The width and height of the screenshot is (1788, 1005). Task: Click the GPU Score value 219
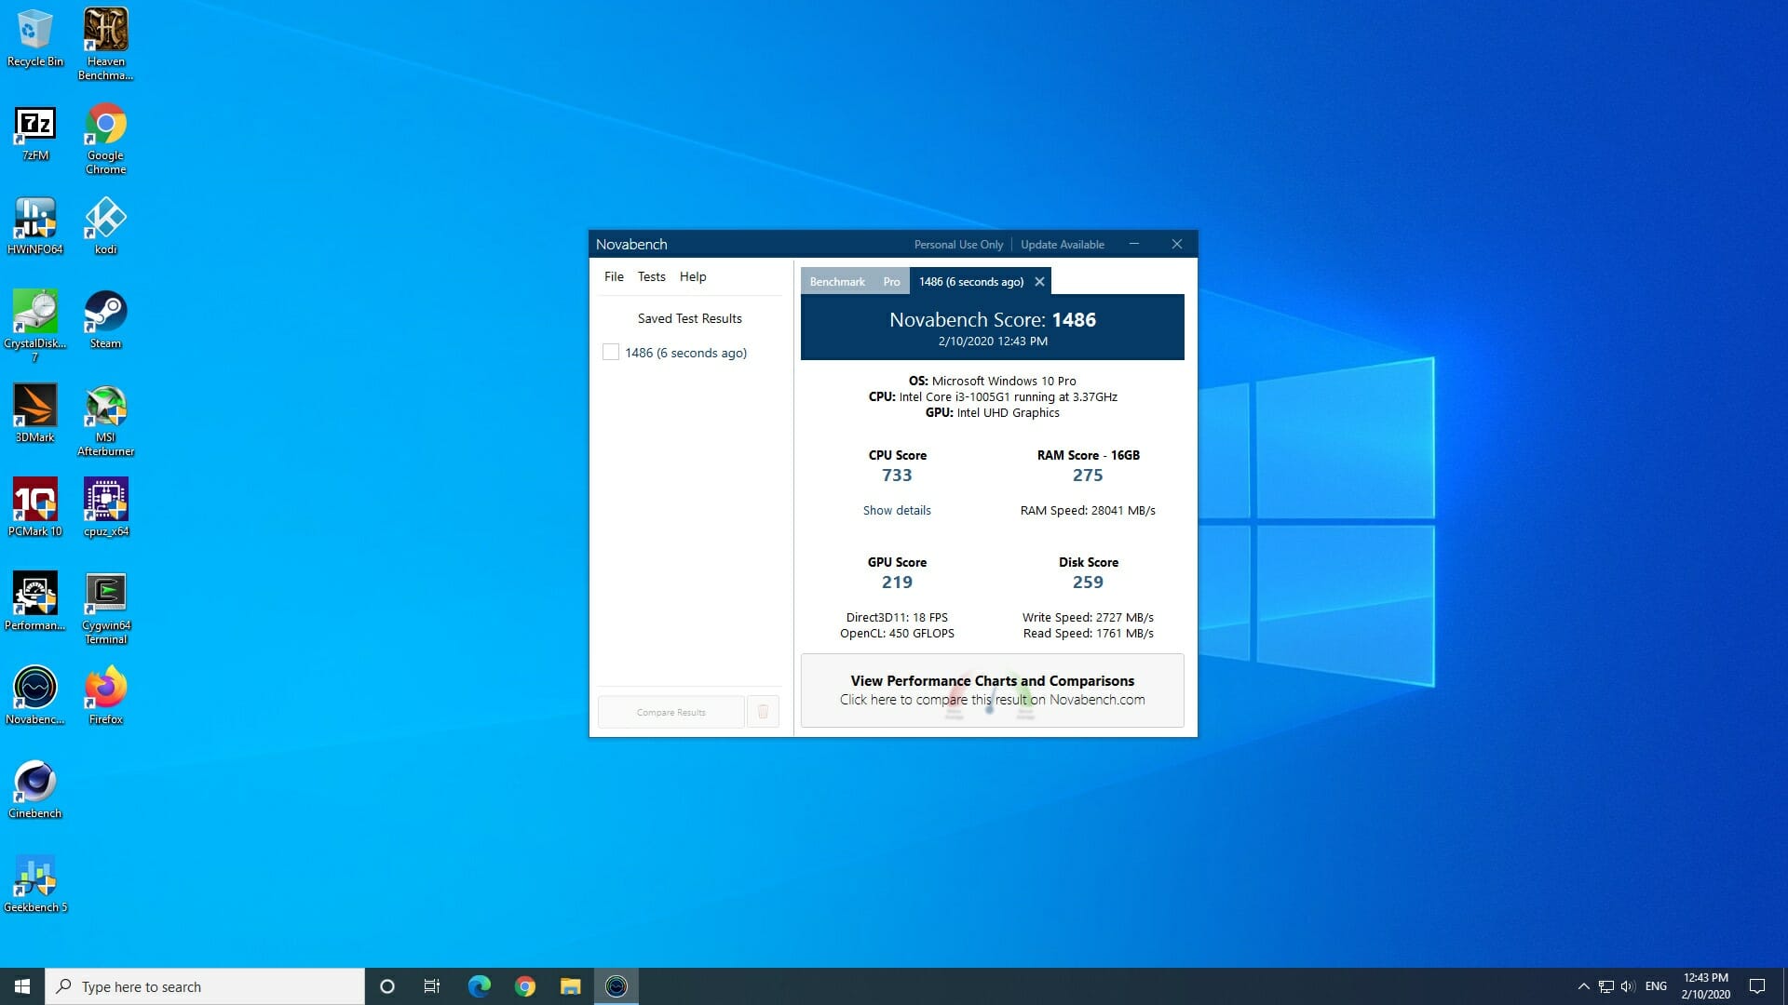pyautogui.click(x=897, y=583)
